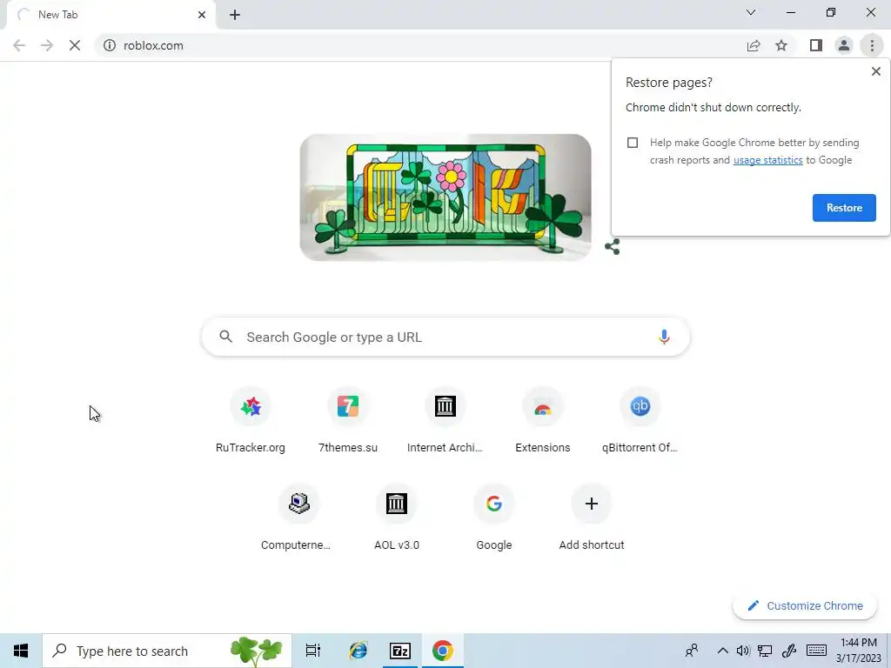Open the Google doodle image
The height and width of the screenshot is (668, 891).
tap(445, 197)
